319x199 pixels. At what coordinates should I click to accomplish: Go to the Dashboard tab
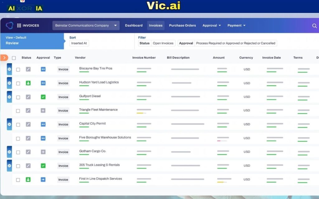[134, 25]
